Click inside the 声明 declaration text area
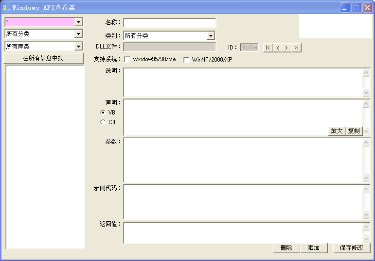 (x=243, y=117)
